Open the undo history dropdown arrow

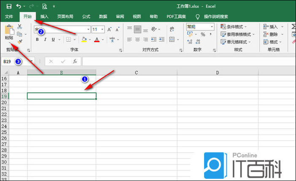point(24,6)
